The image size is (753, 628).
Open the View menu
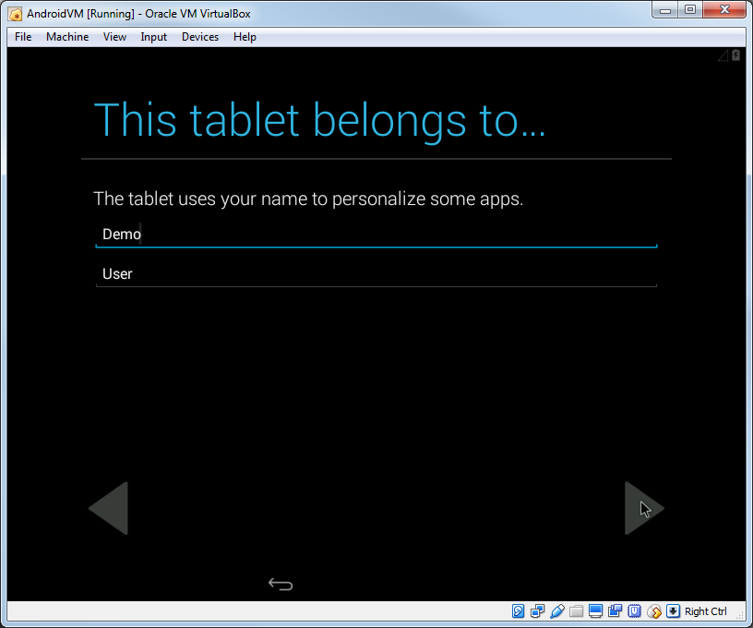click(114, 37)
